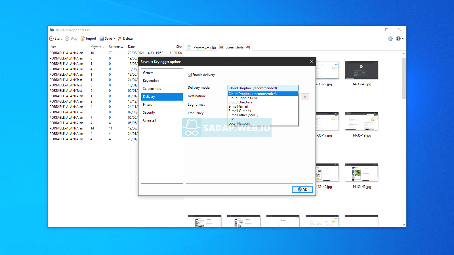Close the Revealer Keylogger options dialog
The image size is (454, 255).
311,61
